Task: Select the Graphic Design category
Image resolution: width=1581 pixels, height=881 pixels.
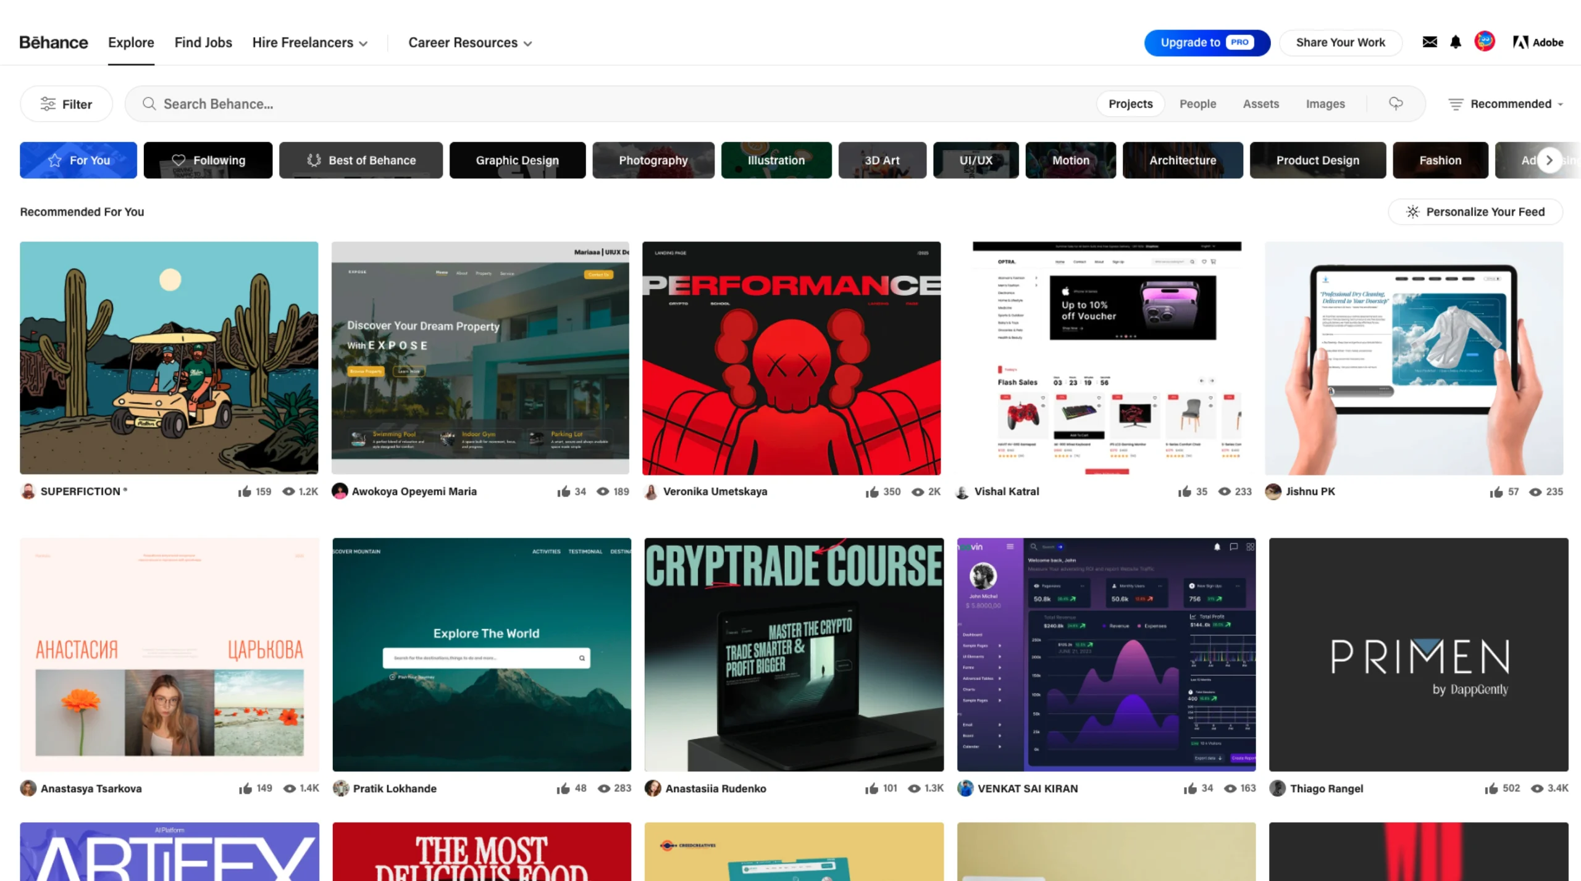Action: coord(517,161)
